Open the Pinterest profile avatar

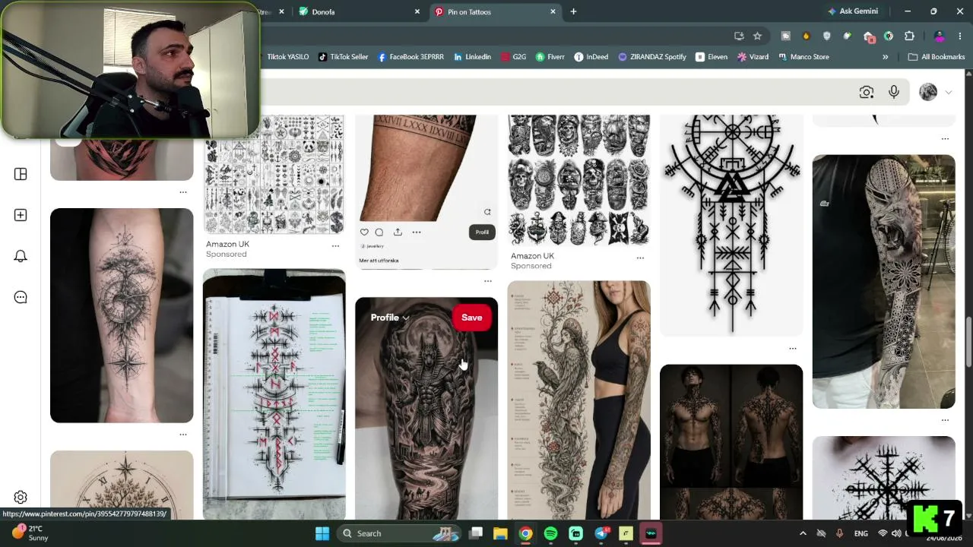pyautogui.click(x=928, y=92)
